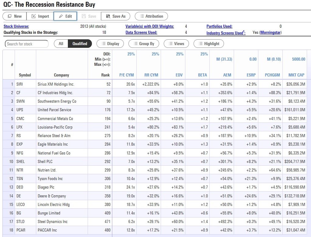This screenshot has width=311, height=237.
Task: Open the Display menu
Action: click(110, 44)
